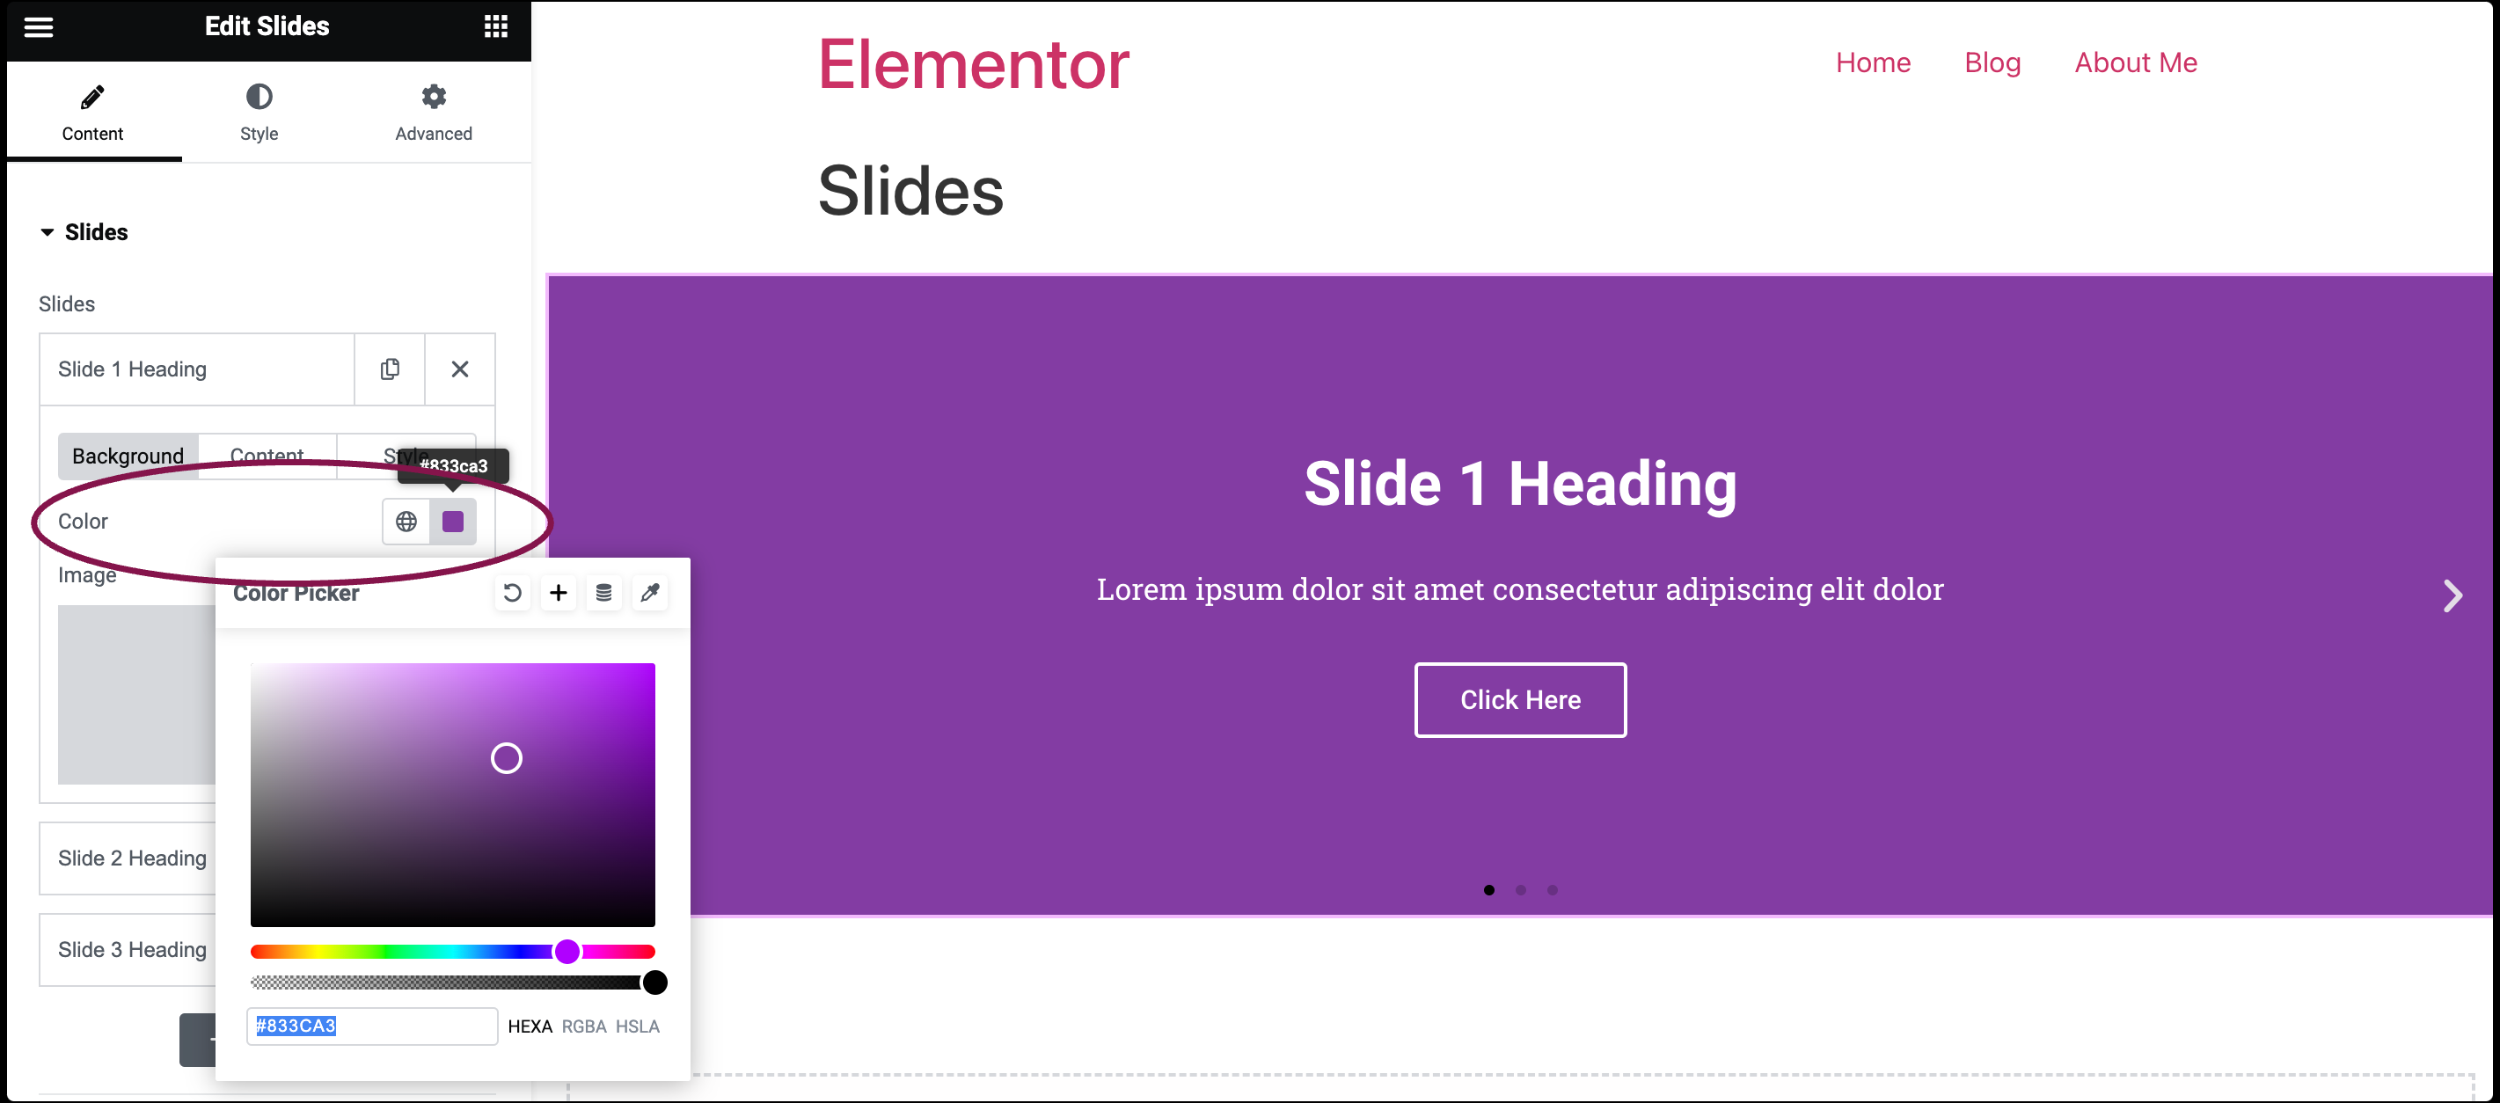Click the add color swatch icon

pyautogui.click(x=559, y=591)
